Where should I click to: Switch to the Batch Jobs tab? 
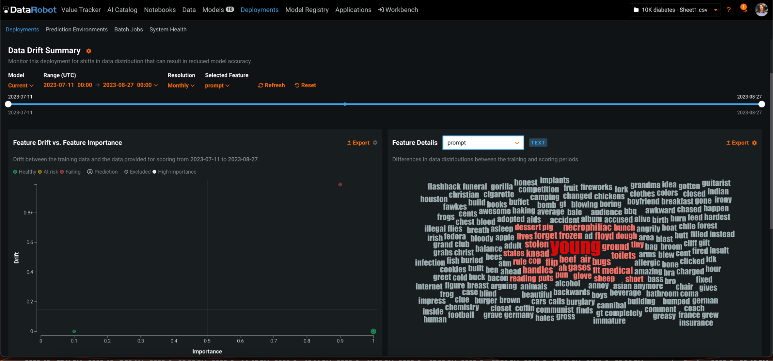(128, 30)
